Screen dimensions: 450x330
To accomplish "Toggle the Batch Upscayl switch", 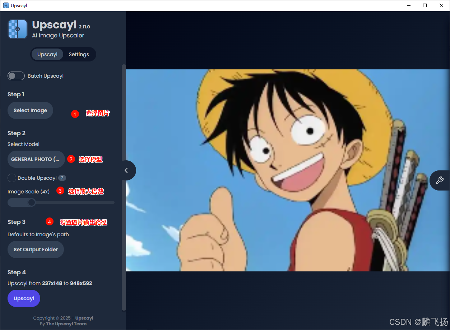I will click(16, 76).
